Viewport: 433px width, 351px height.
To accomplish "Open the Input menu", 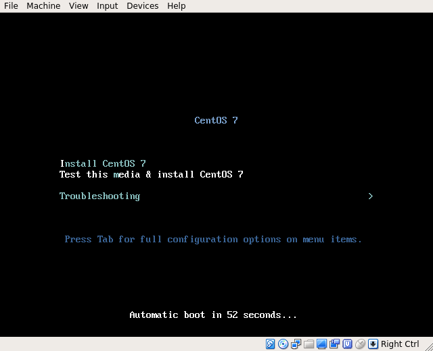I will (107, 6).
